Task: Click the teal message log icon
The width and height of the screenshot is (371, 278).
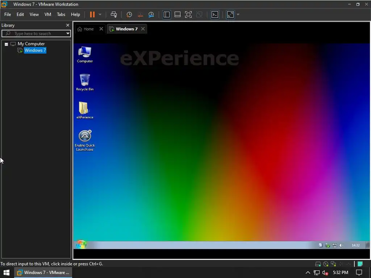Action: [360, 264]
